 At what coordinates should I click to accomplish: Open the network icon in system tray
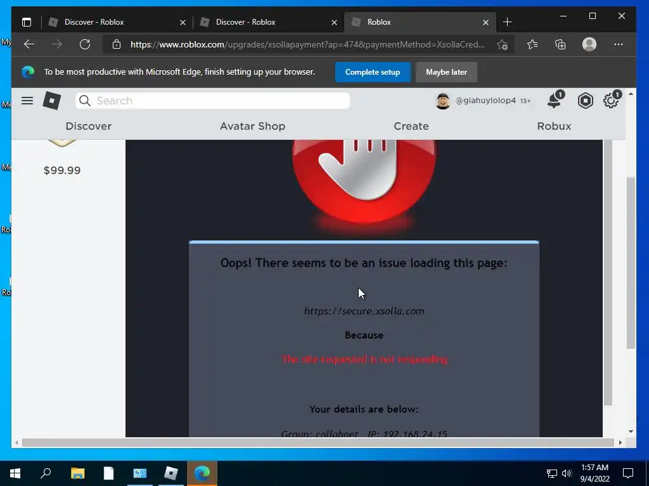[x=552, y=473]
